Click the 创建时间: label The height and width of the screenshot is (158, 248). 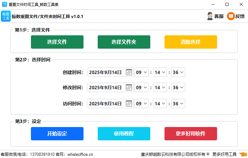(73, 72)
